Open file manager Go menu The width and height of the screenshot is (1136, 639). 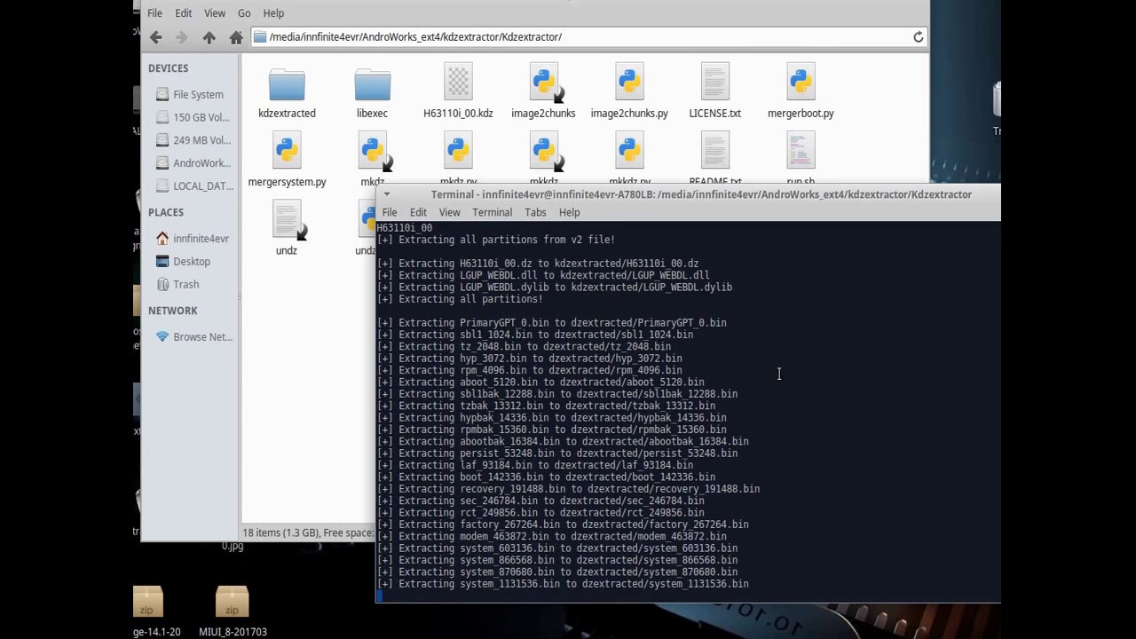click(244, 13)
